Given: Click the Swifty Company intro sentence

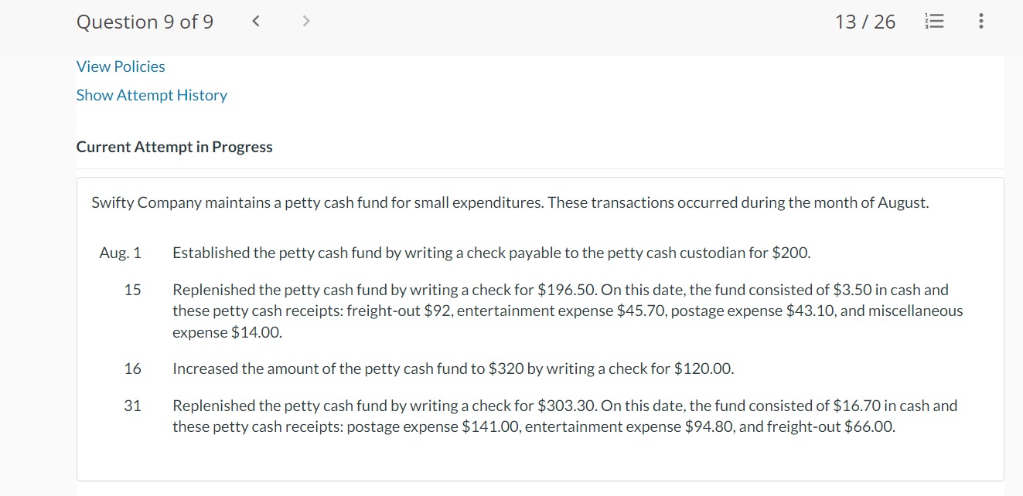Looking at the screenshot, I should (x=510, y=202).
